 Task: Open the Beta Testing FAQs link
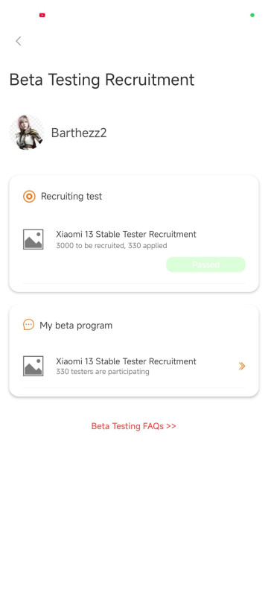click(133, 426)
